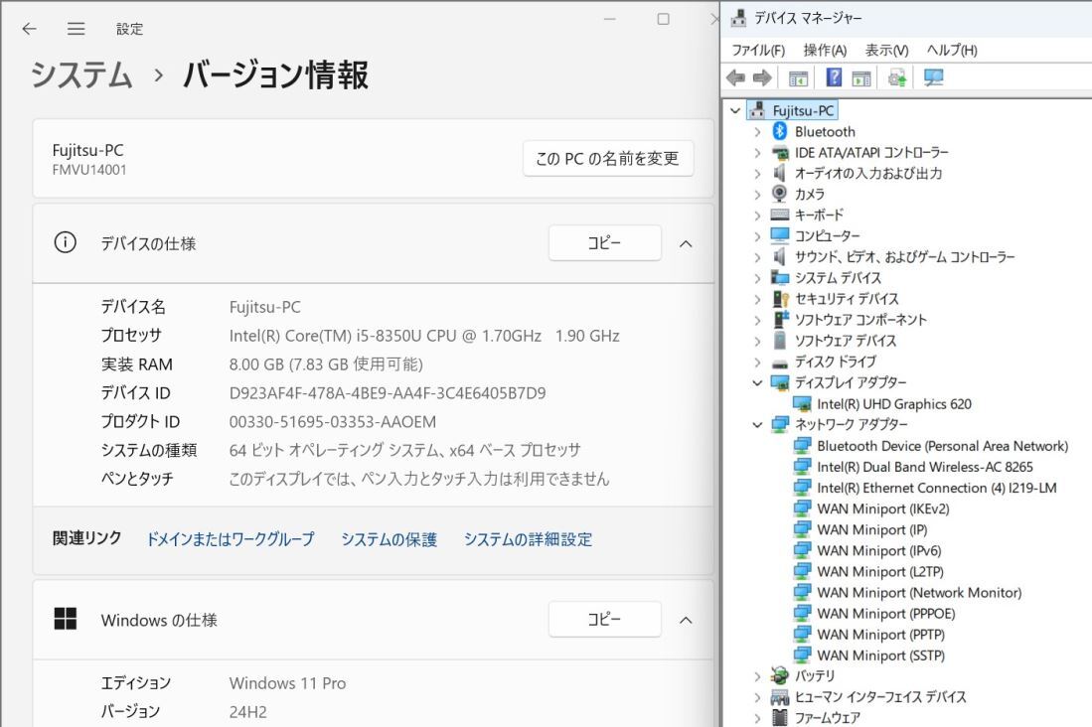Viewport: 1092px width, 727px height.
Task: Open the 表示(V) menu
Action: point(886,50)
